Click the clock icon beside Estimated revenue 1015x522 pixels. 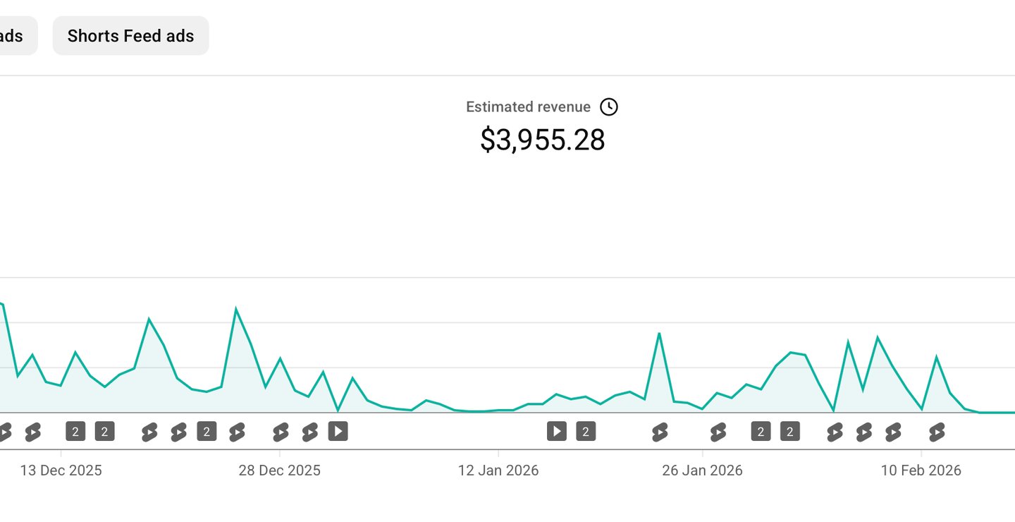tap(608, 107)
